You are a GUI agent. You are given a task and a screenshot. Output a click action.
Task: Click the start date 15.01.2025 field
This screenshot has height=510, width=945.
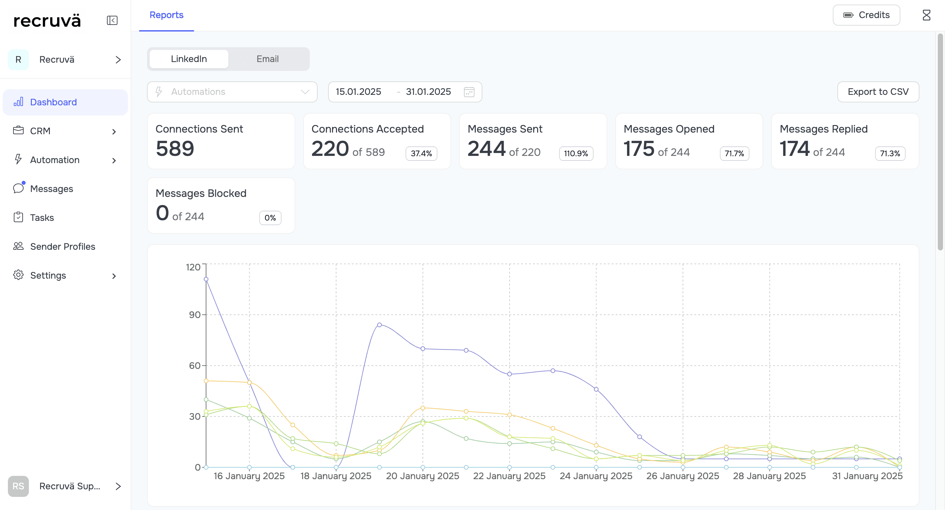[358, 92]
